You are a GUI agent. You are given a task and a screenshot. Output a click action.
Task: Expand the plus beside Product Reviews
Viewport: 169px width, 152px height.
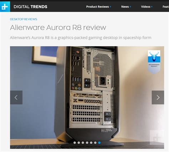[111, 7]
